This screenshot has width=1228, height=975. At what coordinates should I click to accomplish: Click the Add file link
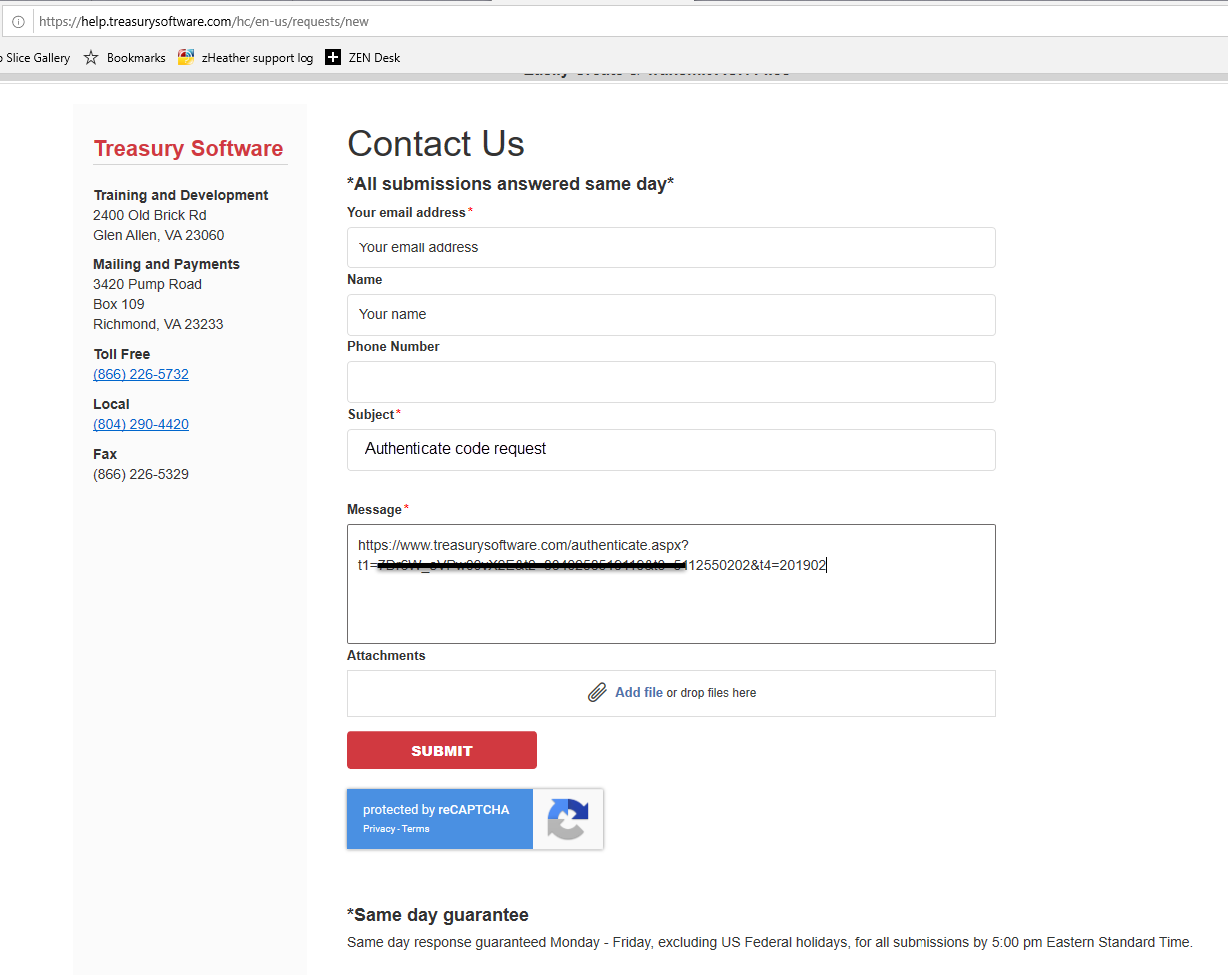[x=638, y=693]
